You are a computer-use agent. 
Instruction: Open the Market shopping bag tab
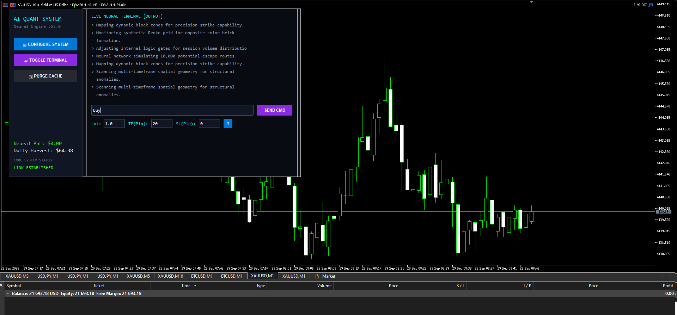coord(325,276)
